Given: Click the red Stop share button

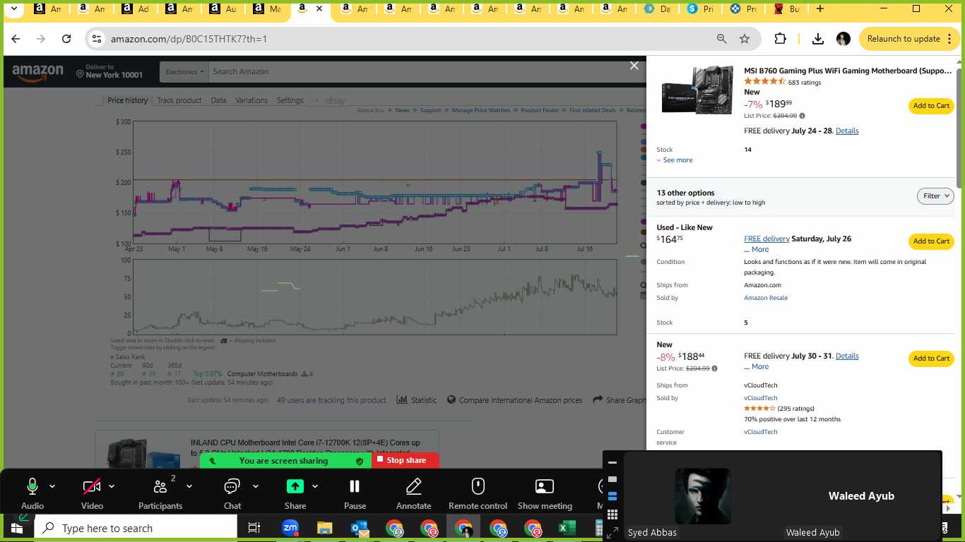Looking at the screenshot, I should (405, 460).
